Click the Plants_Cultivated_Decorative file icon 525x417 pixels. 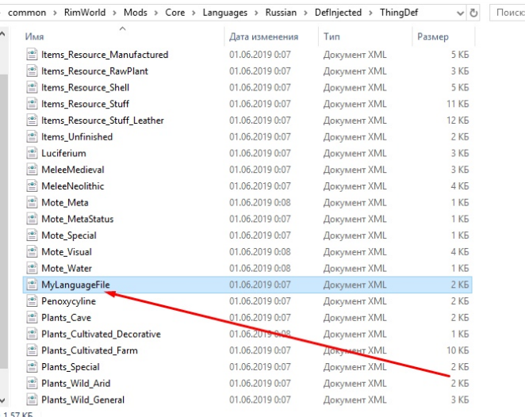point(32,334)
